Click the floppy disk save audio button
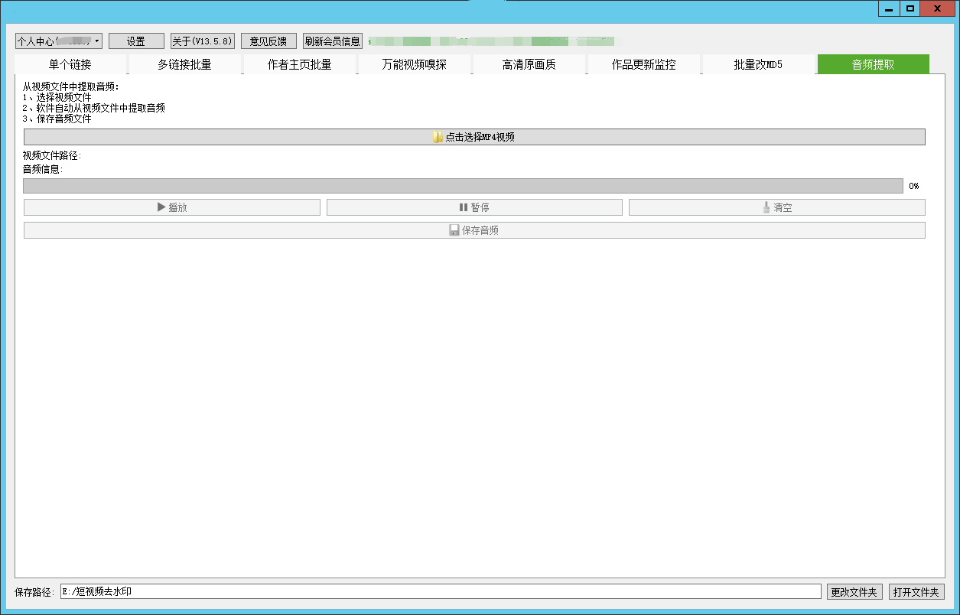960x615 pixels. [x=474, y=230]
